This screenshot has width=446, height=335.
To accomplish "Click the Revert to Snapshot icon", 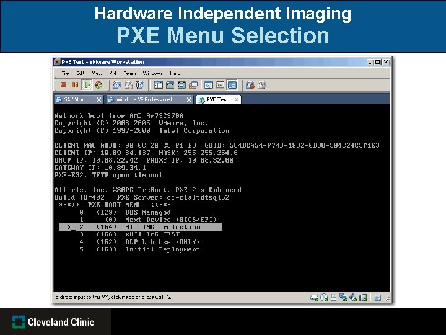I will pyautogui.click(x=129, y=85).
